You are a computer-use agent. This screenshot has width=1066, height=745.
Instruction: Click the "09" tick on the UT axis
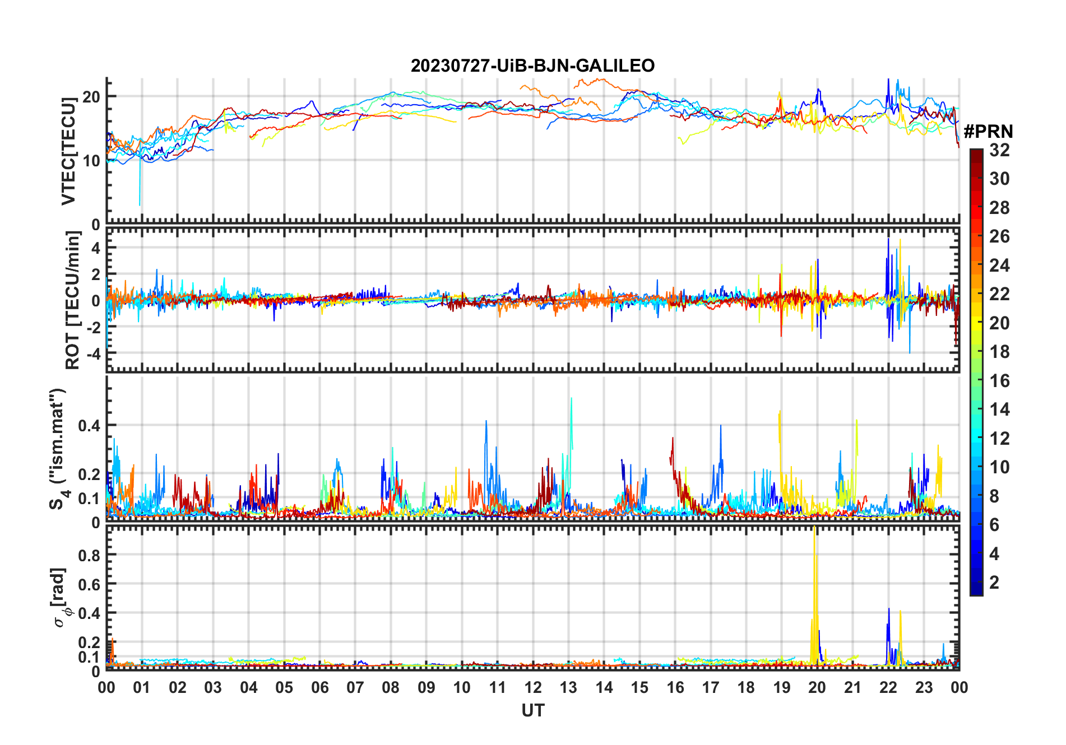[x=427, y=687]
